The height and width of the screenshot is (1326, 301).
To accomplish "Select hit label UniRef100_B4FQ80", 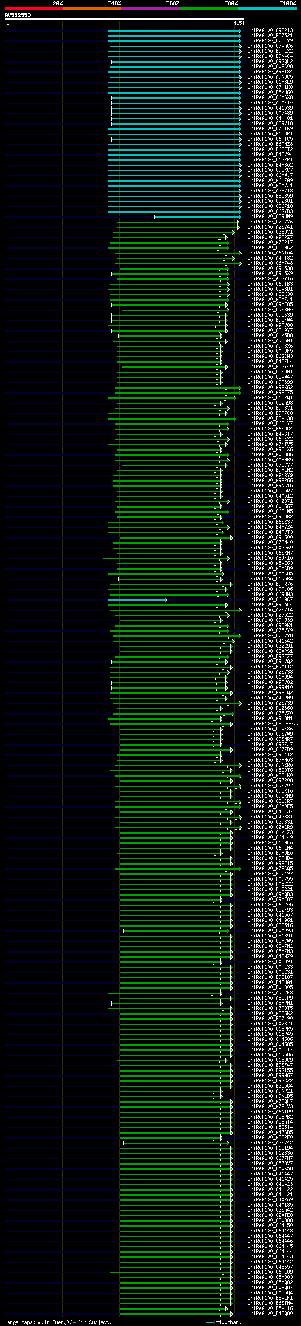I will click(270, 1313).
